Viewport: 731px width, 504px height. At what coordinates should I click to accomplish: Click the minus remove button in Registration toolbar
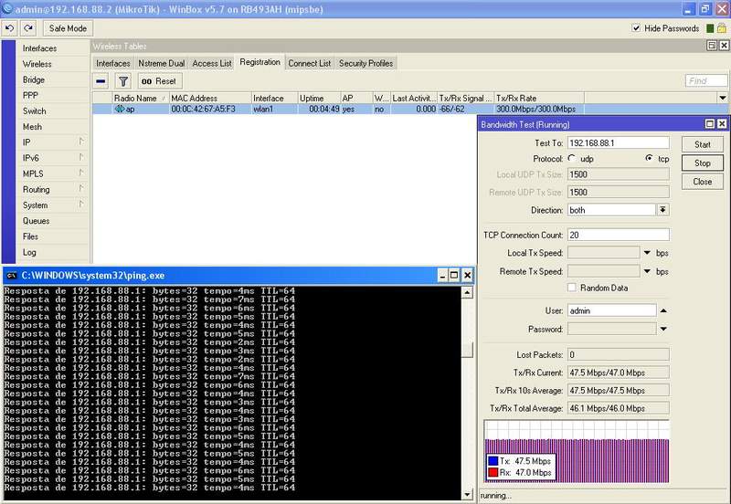(101, 81)
